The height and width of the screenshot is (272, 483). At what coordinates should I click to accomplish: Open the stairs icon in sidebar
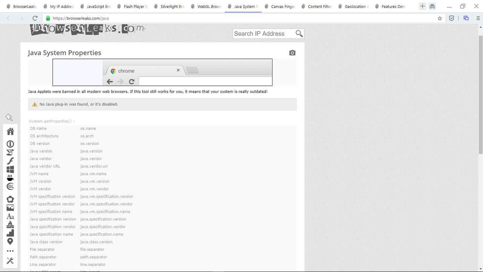10,233
